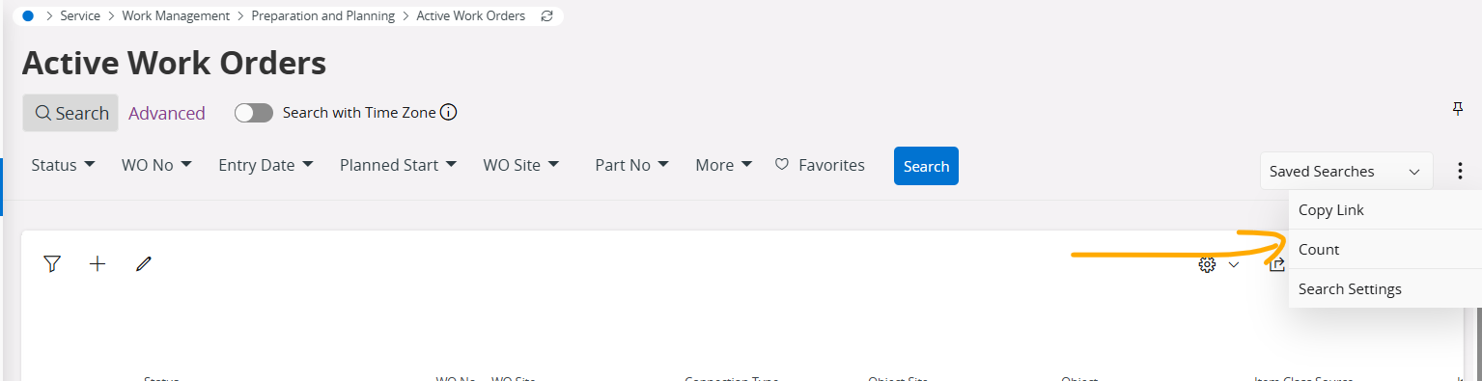
Task: Click the pencil edit icon
Action: point(144,263)
